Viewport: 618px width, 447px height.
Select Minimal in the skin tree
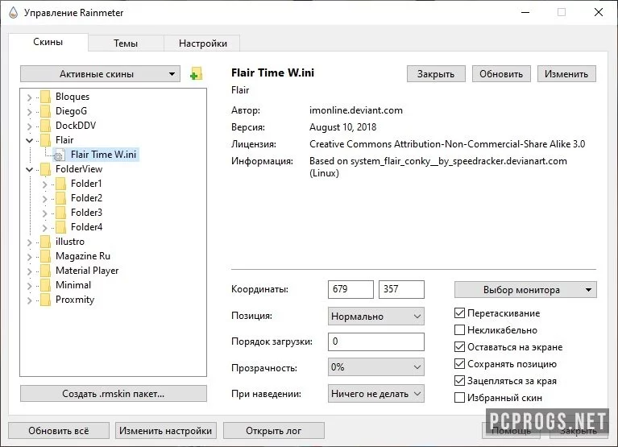pyautogui.click(x=73, y=285)
